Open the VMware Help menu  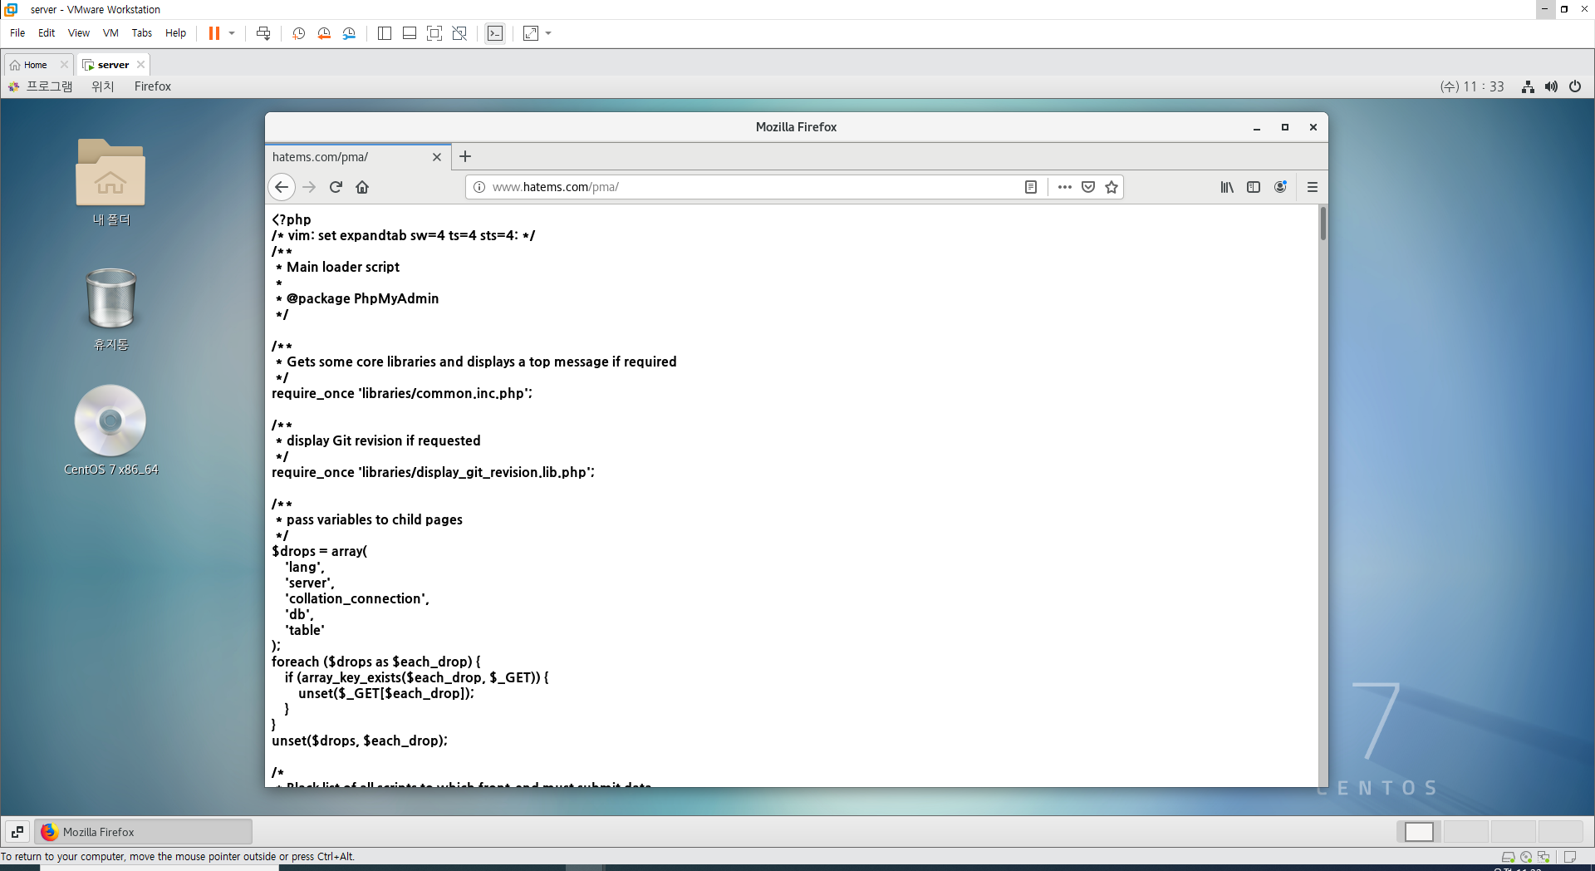click(x=175, y=33)
